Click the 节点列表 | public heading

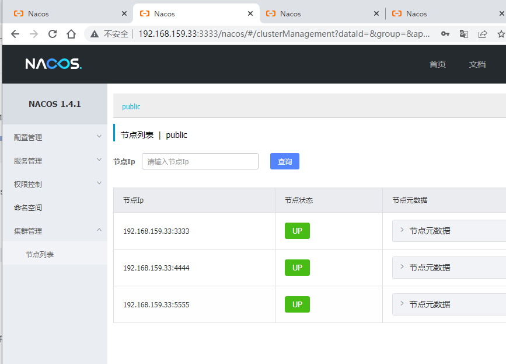154,135
